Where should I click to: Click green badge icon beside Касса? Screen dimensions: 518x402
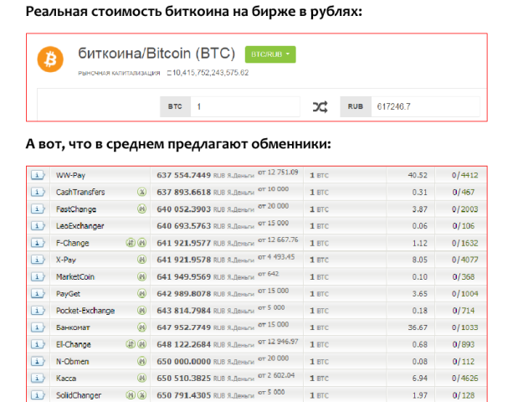tap(141, 378)
